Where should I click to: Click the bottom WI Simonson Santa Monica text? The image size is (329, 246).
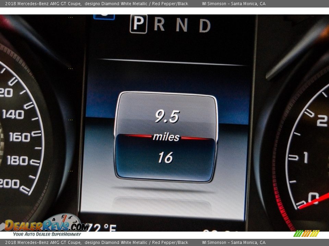pyautogui.click(x=233, y=243)
